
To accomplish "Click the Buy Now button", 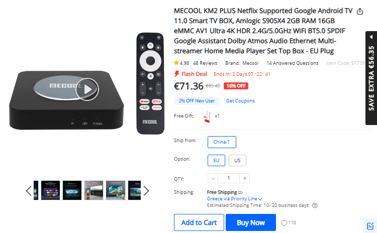I will [x=251, y=222].
